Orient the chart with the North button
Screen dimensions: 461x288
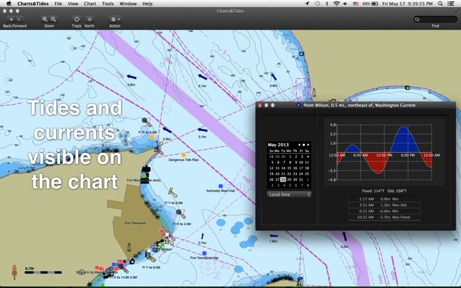[89, 20]
